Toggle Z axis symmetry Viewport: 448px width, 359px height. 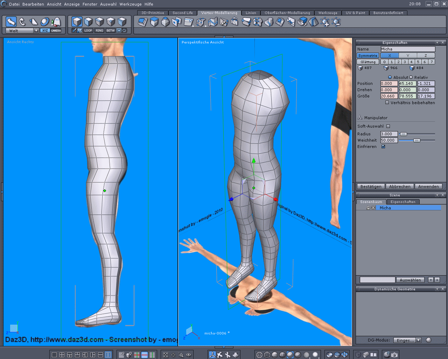point(426,55)
